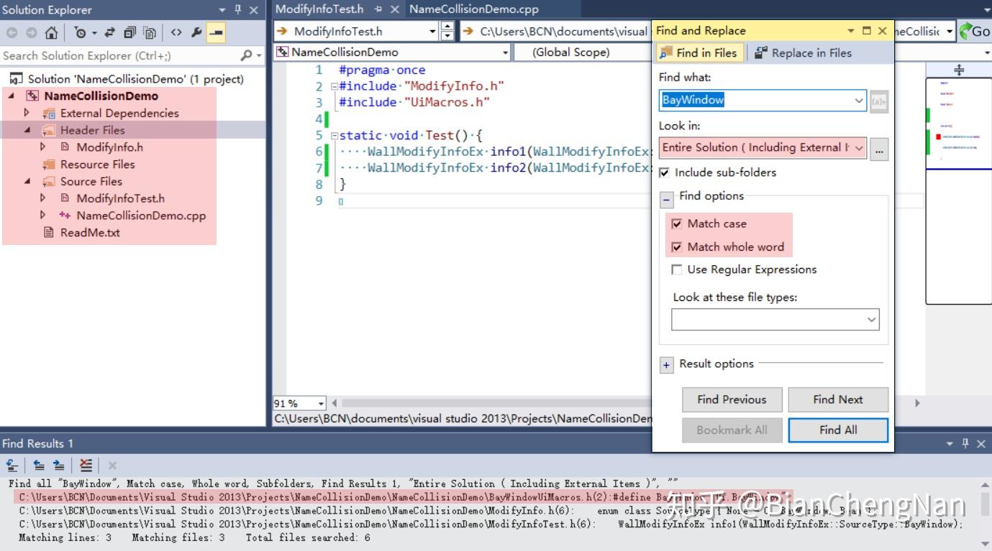
Task: Click the Refresh icon in Solution Explorer toolbar
Action: tap(111, 32)
